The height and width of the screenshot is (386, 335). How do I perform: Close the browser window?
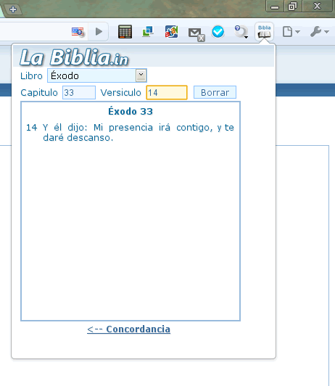click(x=318, y=6)
